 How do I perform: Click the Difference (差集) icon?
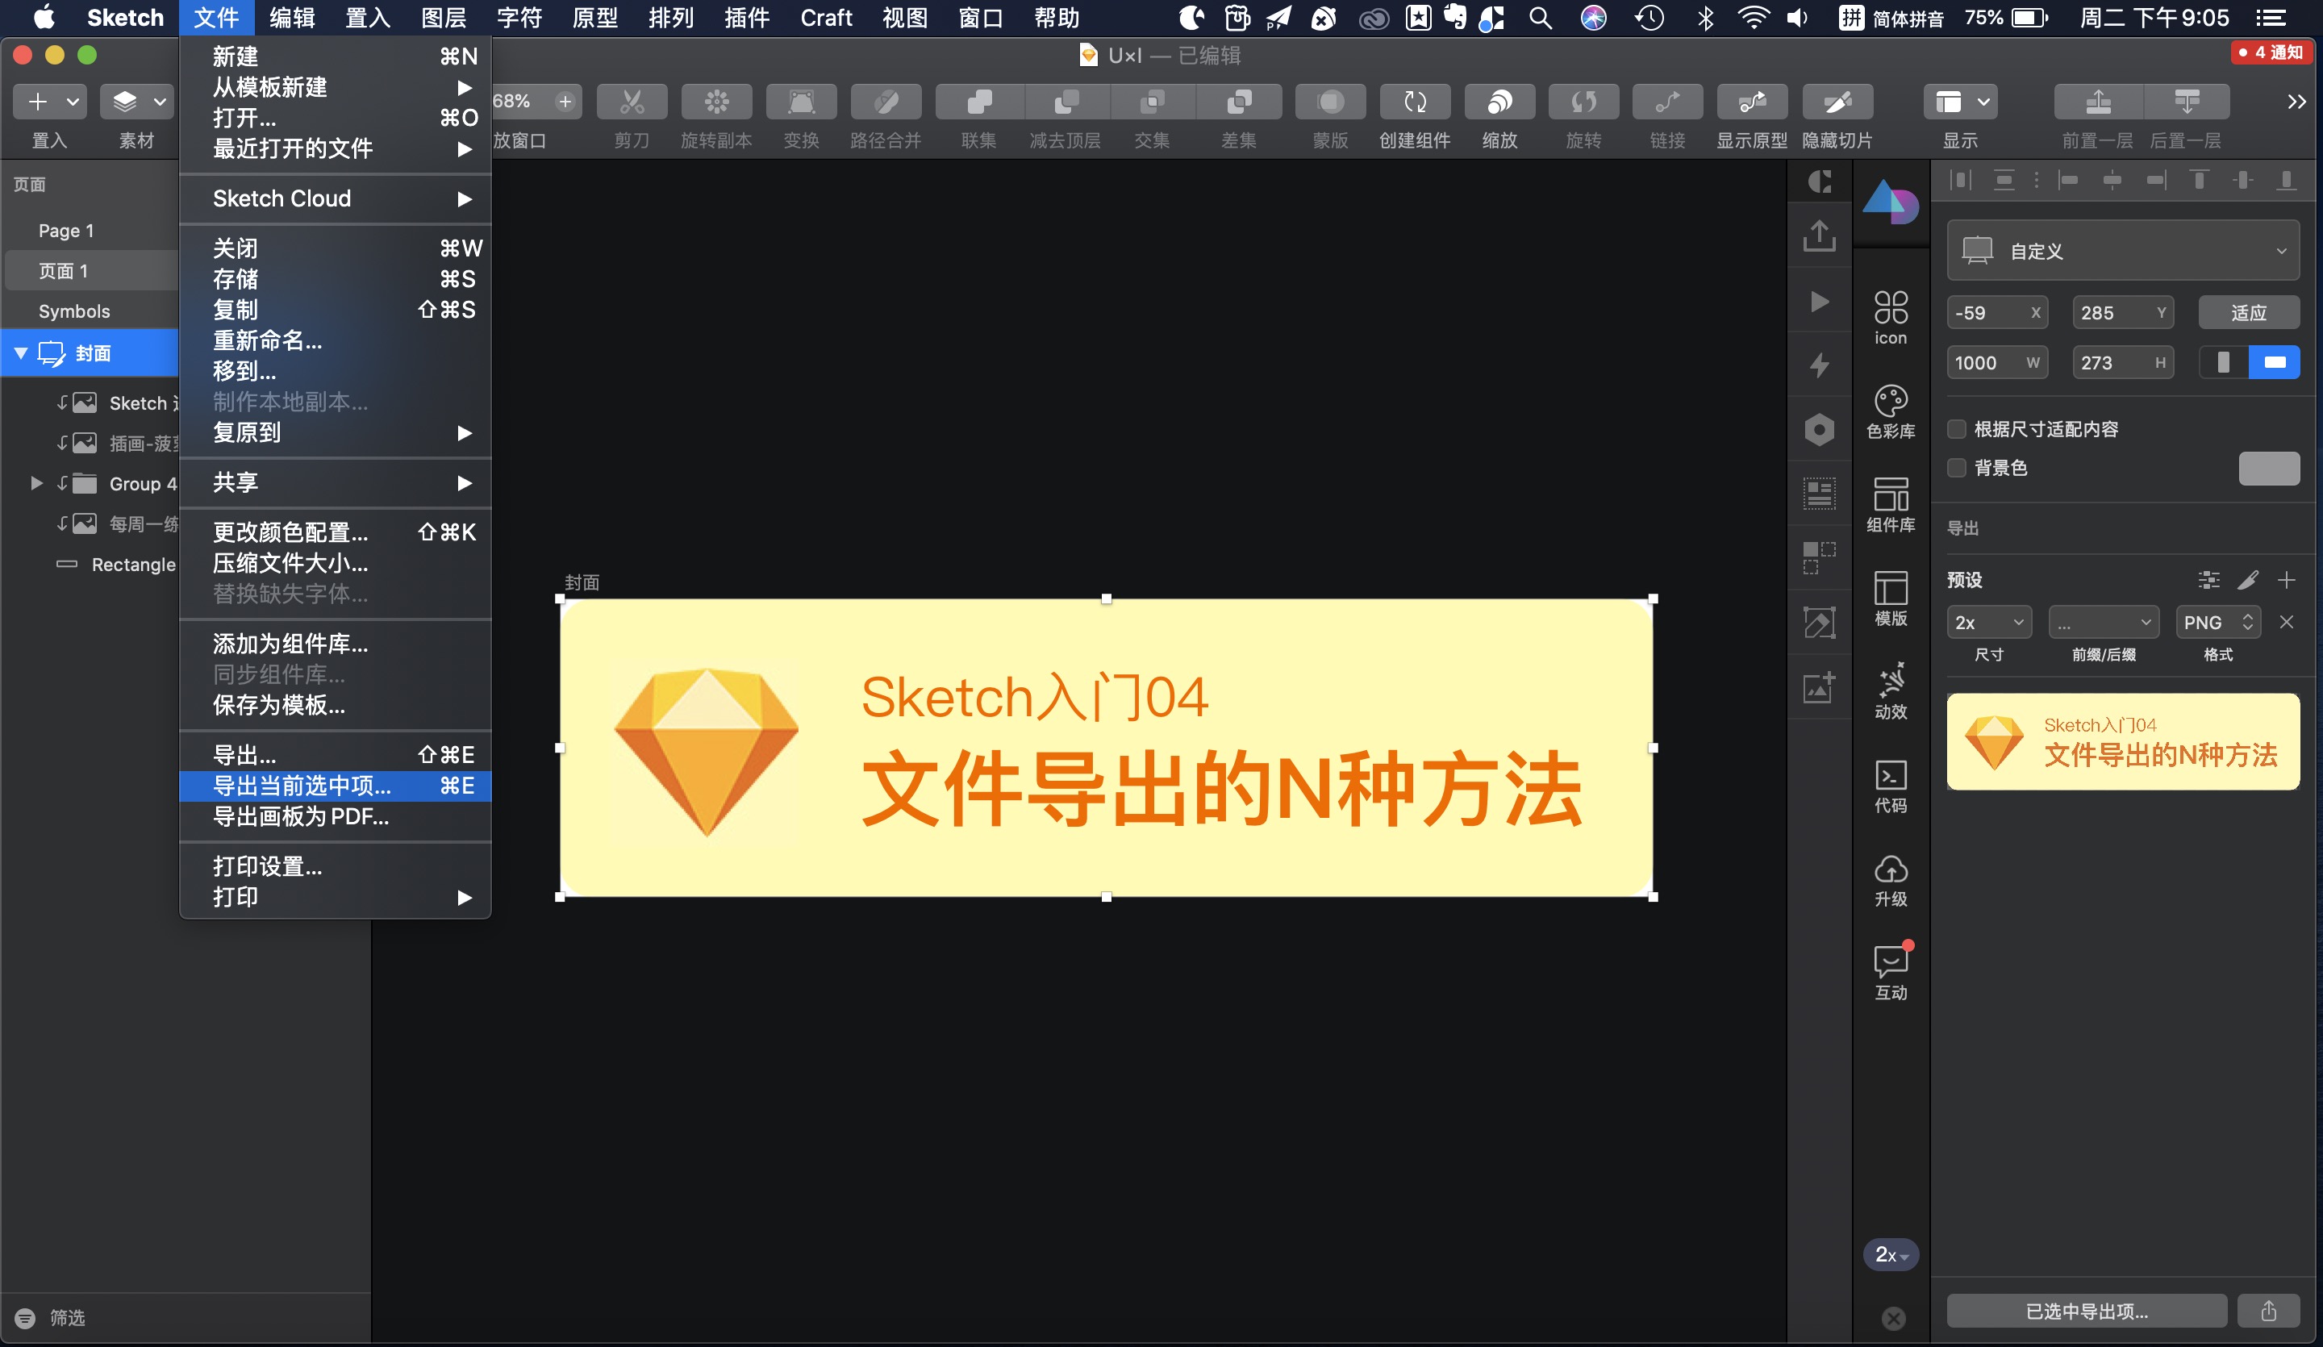1239,102
